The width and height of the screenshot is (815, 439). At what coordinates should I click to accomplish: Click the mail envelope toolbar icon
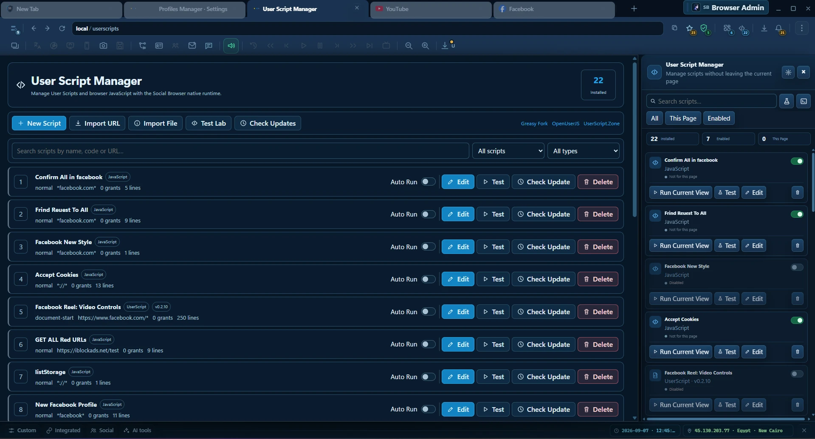(x=192, y=46)
